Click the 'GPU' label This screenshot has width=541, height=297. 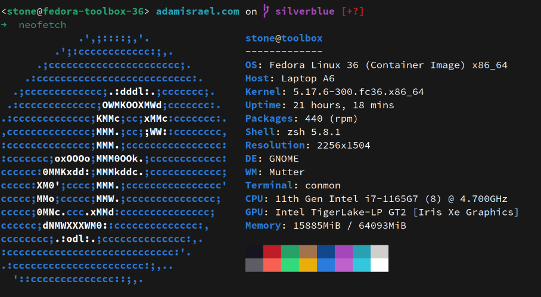pos(254,212)
